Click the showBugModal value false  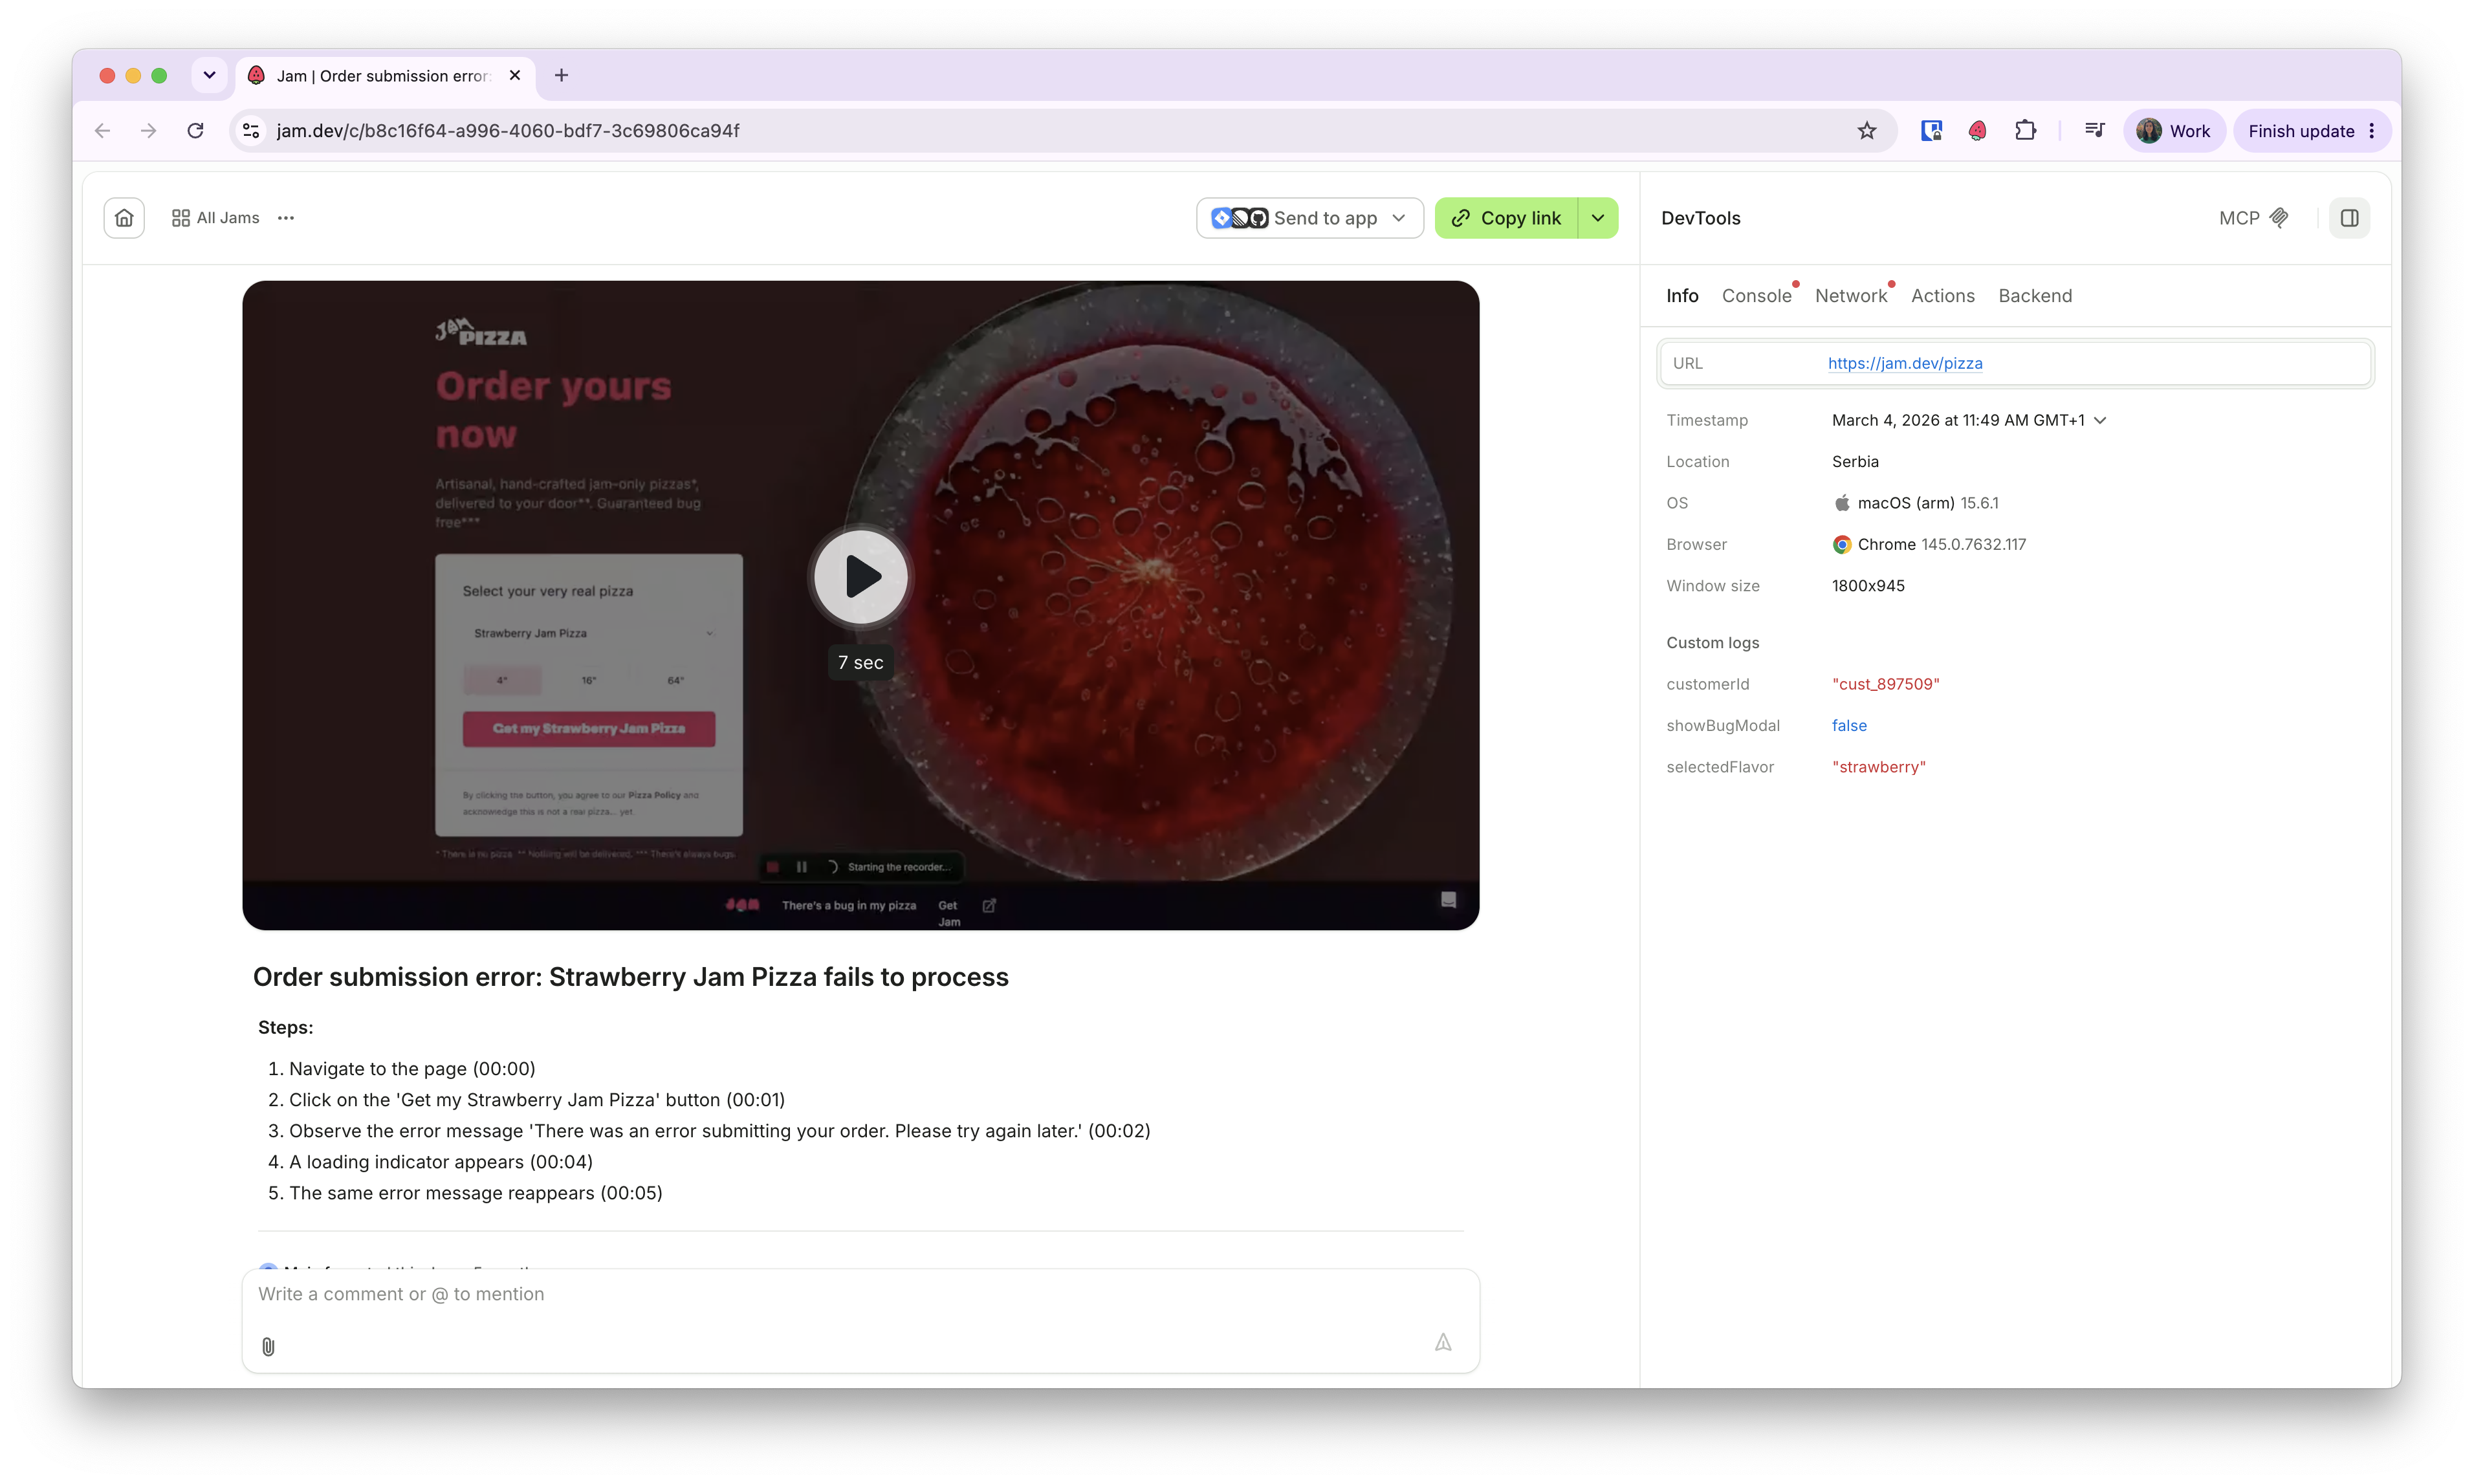coord(1849,726)
